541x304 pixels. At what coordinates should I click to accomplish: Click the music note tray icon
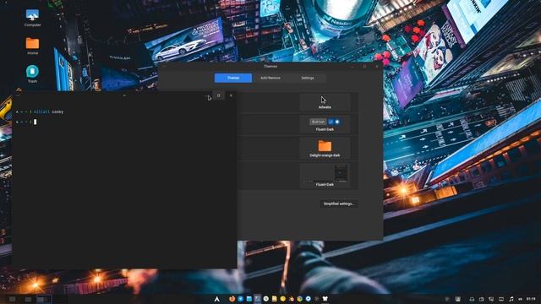point(511,299)
